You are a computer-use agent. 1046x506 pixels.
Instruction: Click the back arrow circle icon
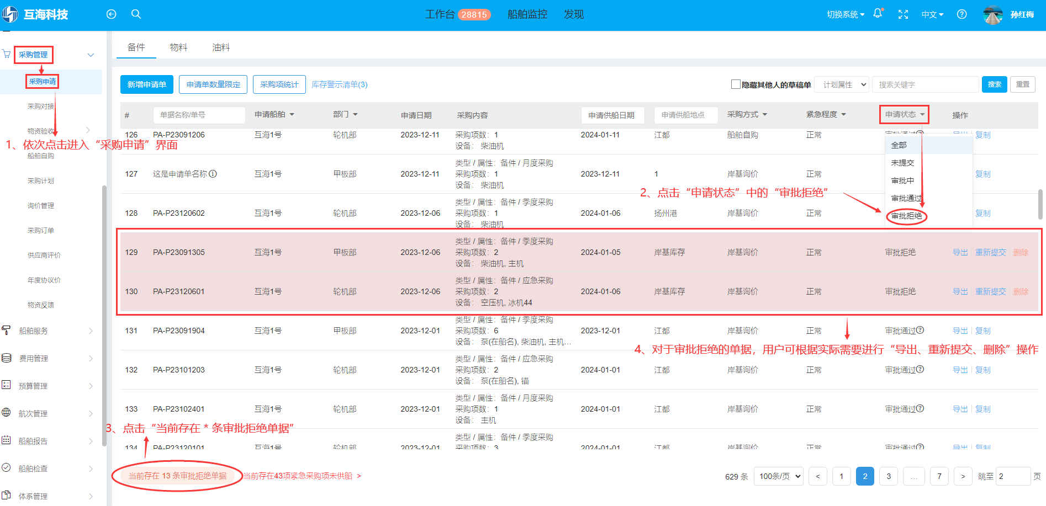click(111, 14)
